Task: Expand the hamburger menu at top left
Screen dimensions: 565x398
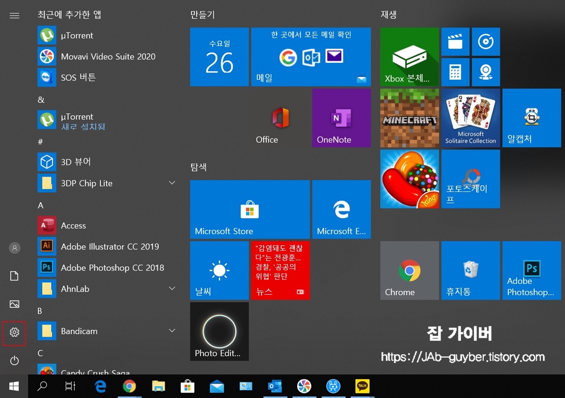Action: 14,15
